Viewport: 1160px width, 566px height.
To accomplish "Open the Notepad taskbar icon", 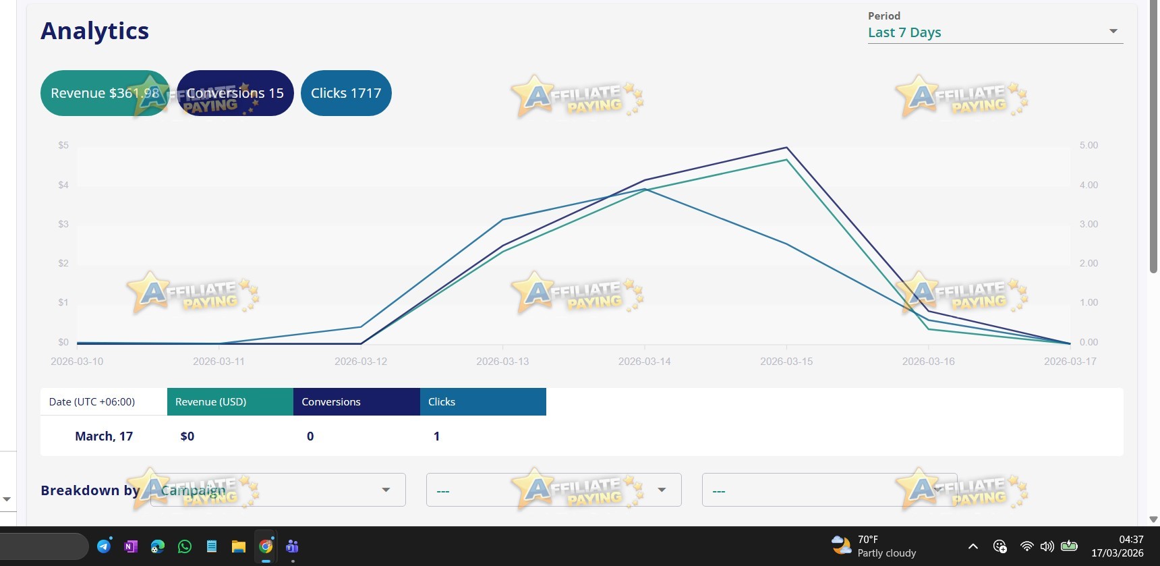I will (212, 546).
